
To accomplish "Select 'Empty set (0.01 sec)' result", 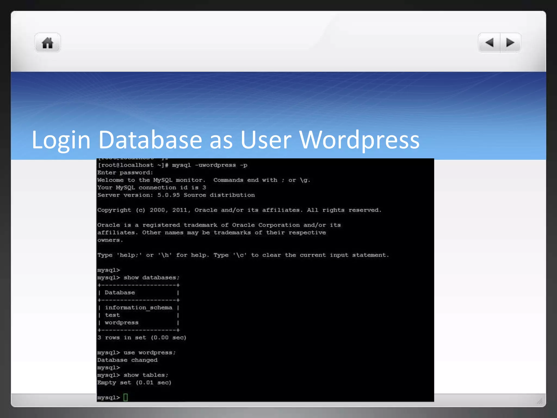I will tap(134, 383).
